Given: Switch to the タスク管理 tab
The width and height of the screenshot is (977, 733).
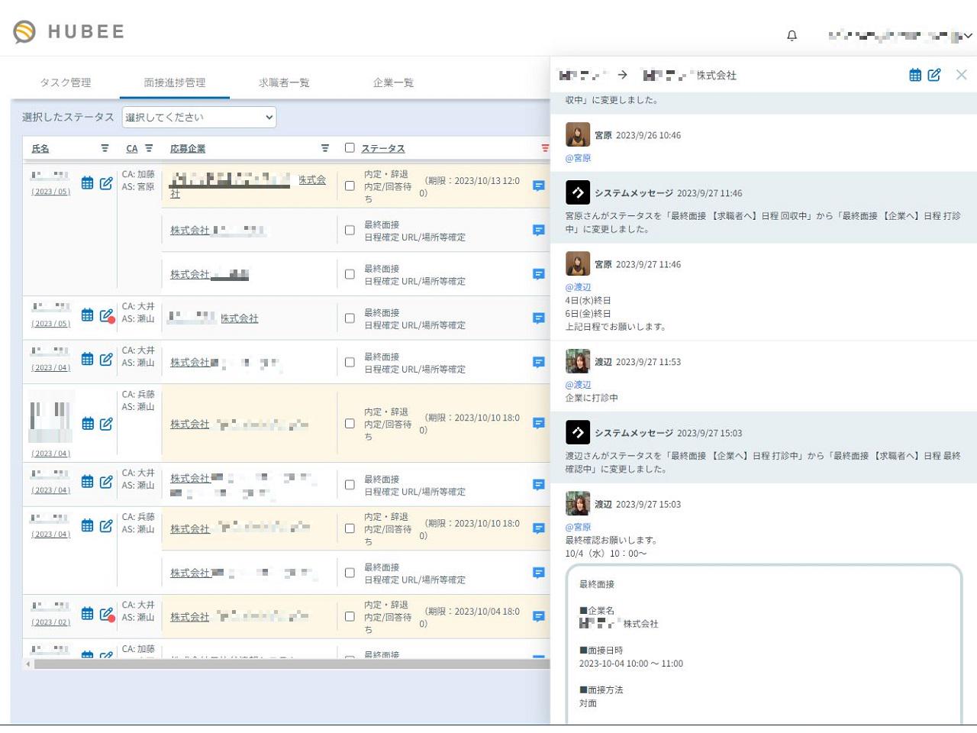Looking at the screenshot, I should point(66,82).
